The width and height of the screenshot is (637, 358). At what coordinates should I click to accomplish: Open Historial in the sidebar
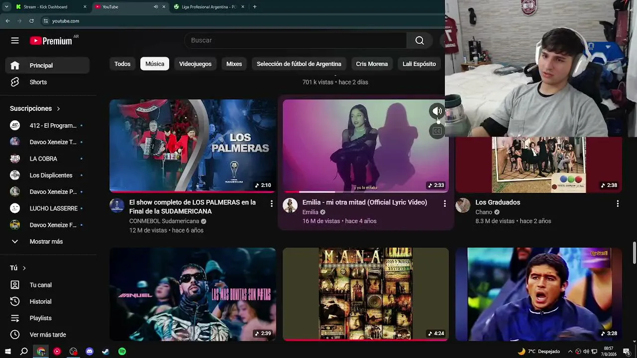48,301
